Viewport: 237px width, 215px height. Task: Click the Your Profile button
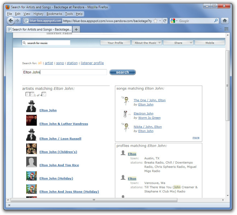(x=115, y=43)
